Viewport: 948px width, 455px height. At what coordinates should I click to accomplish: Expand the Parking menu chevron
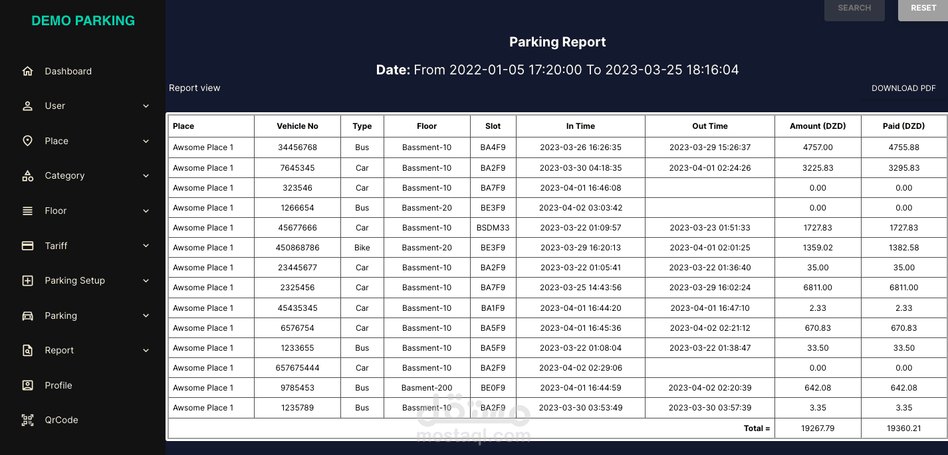[x=146, y=316]
